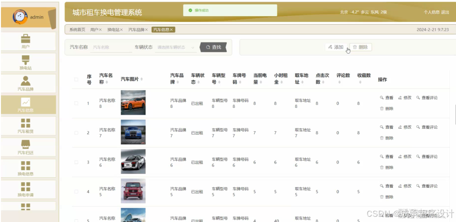
Task: Open the 汽车品牌 sidebar icon
Action: [x=26, y=80]
